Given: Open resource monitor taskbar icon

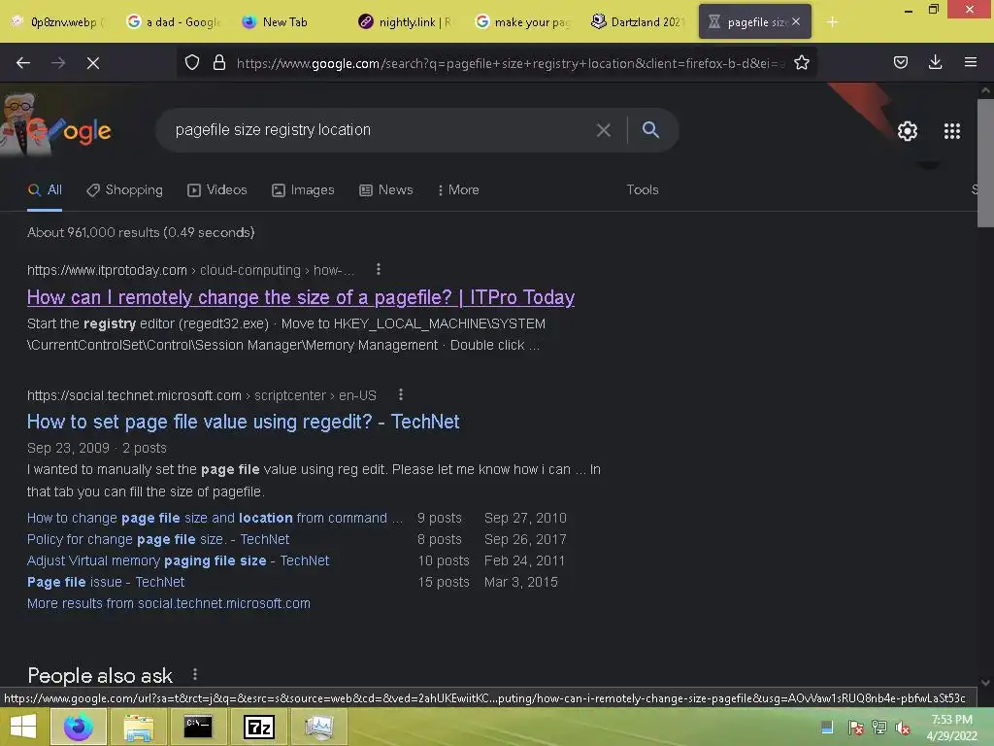Looking at the screenshot, I should click(x=318, y=727).
